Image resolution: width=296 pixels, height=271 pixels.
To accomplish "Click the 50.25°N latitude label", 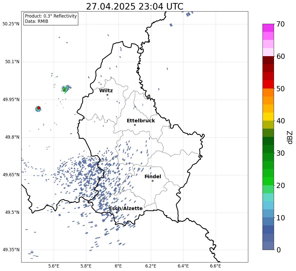I will (11, 24).
